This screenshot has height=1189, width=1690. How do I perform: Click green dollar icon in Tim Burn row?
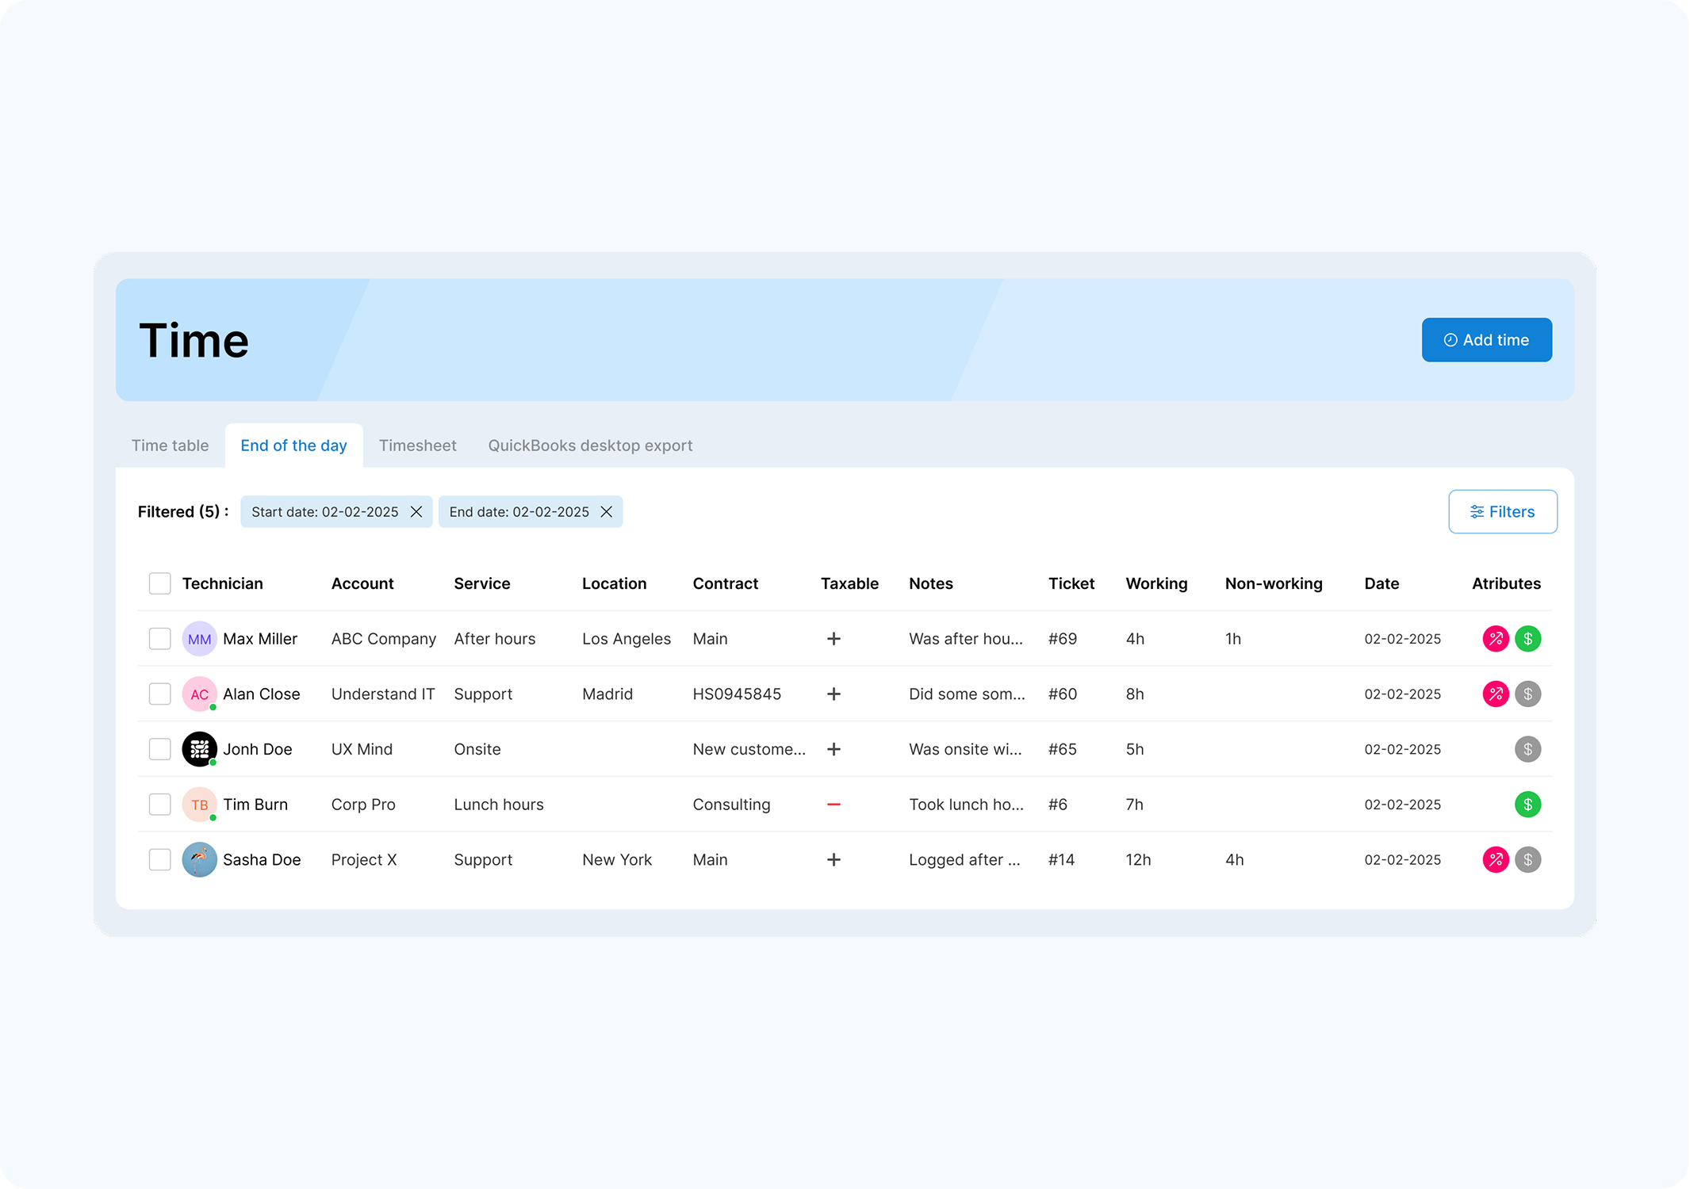pyautogui.click(x=1527, y=805)
